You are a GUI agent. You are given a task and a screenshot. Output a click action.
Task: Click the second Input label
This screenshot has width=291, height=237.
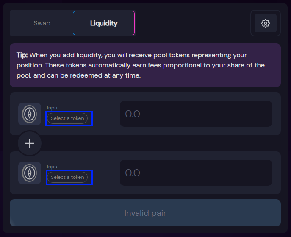pos(53,167)
